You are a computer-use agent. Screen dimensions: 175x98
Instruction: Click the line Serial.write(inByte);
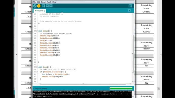52,77
